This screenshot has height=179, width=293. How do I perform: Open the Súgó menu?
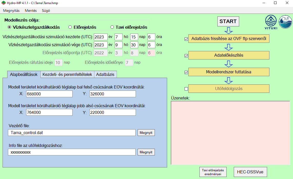46,11
